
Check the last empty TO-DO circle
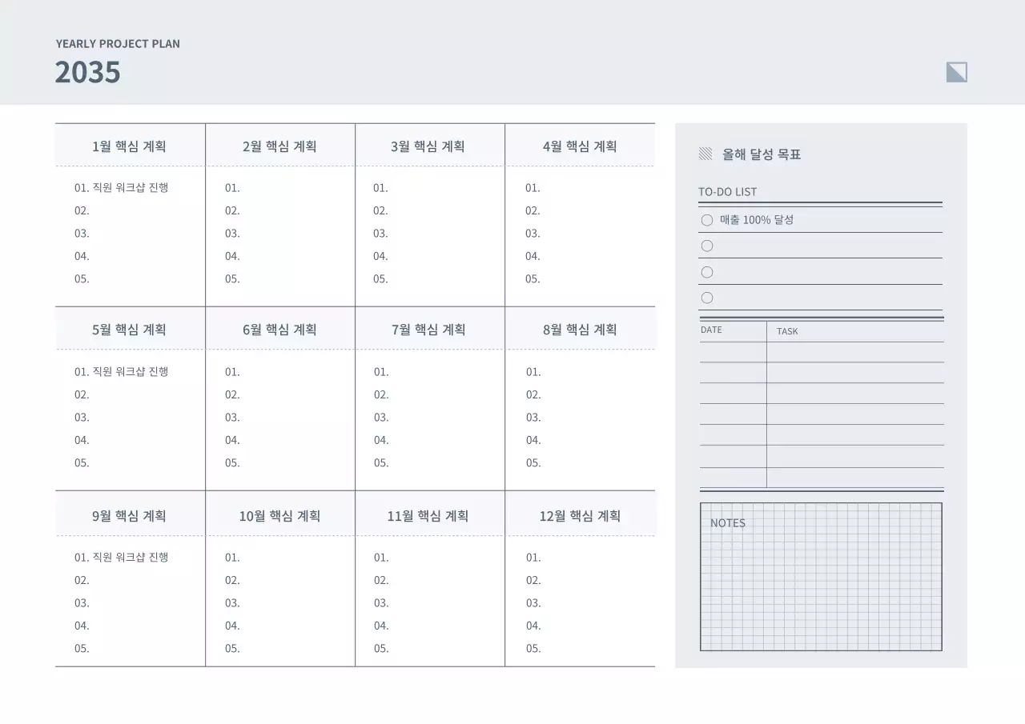[x=707, y=297]
